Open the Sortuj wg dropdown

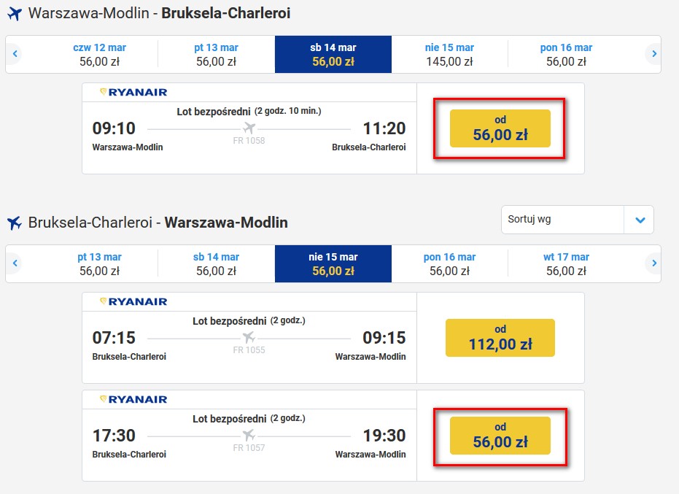click(577, 220)
